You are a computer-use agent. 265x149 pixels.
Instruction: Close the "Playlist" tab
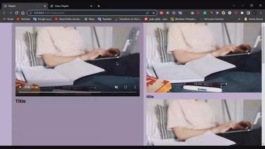(x=45, y=6)
